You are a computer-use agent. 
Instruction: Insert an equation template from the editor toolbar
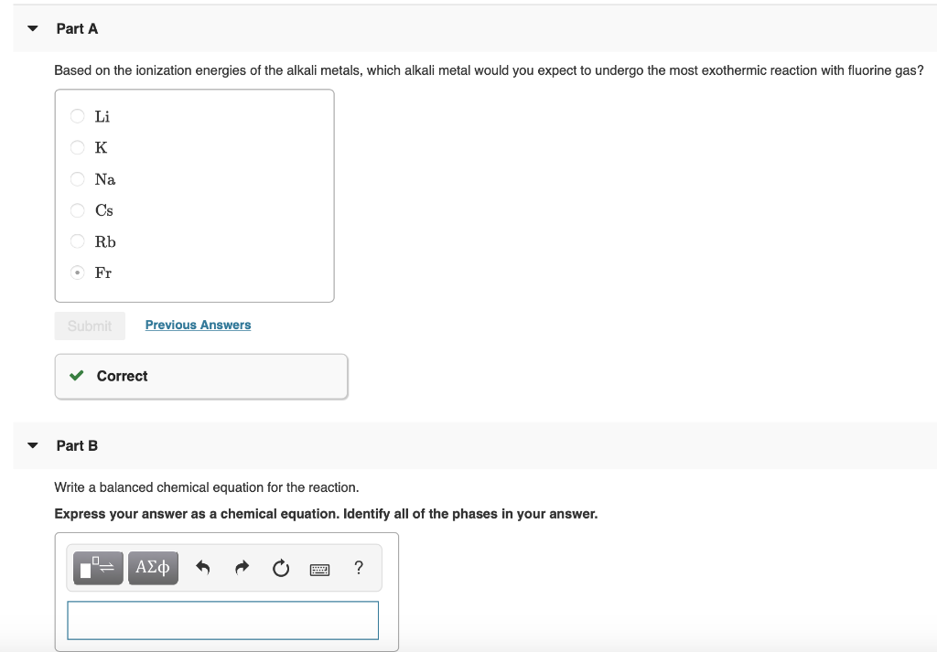[x=97, y=567]
